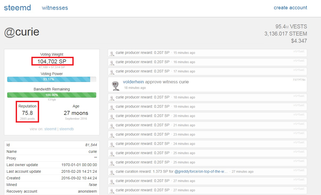Click the 23 minutes ago timestamp
321x195 pixels.
point(184,135)
